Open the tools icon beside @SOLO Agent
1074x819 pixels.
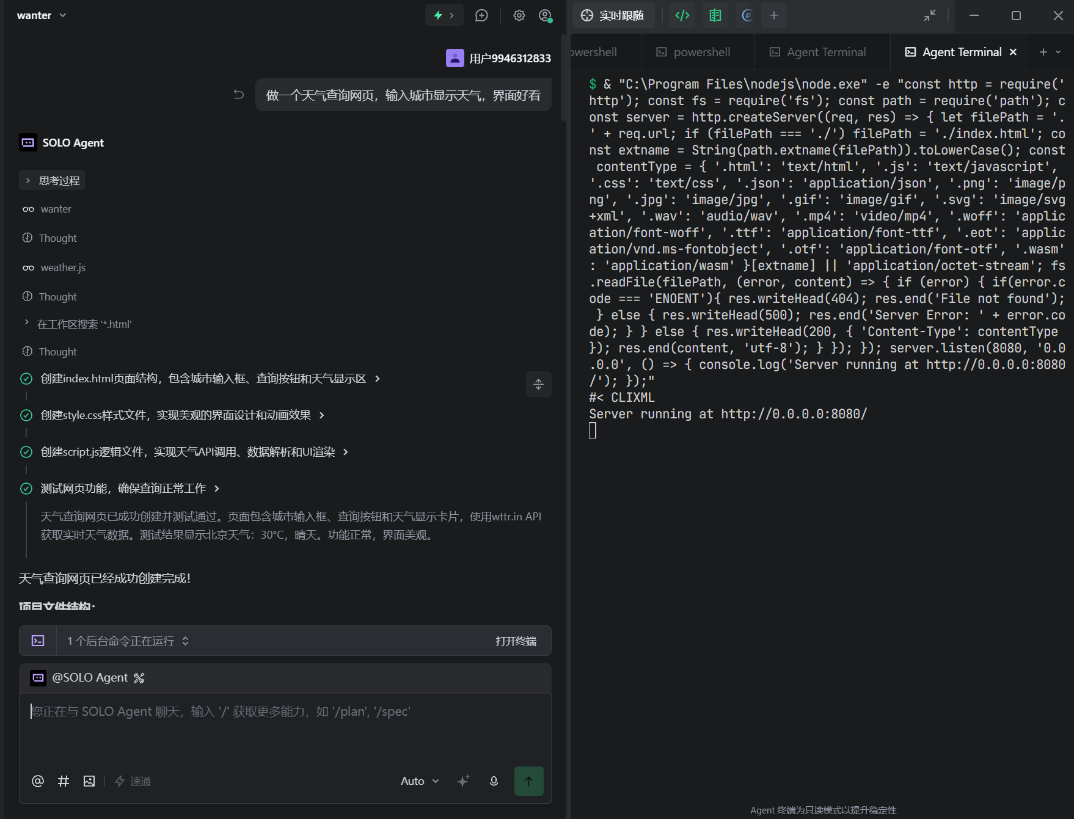point(139,678)
